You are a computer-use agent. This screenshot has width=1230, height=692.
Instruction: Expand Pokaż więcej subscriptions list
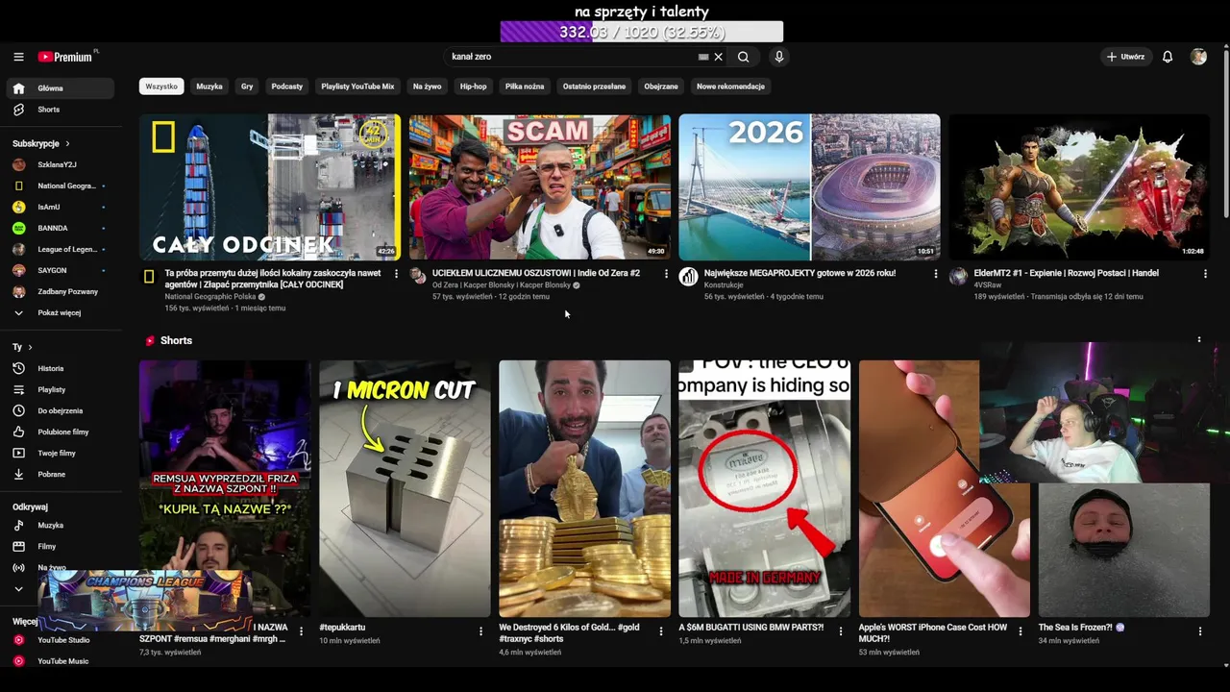click(61, 312)
